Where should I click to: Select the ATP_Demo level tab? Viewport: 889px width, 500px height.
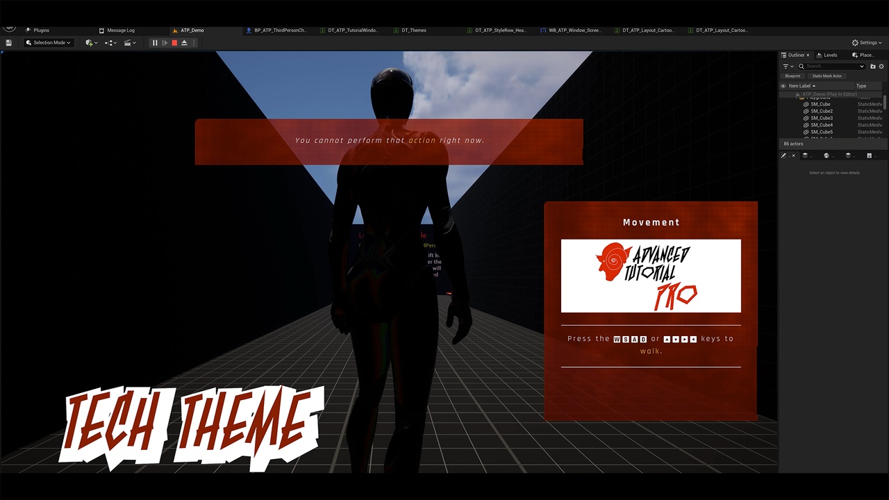(x=189, y=31)
